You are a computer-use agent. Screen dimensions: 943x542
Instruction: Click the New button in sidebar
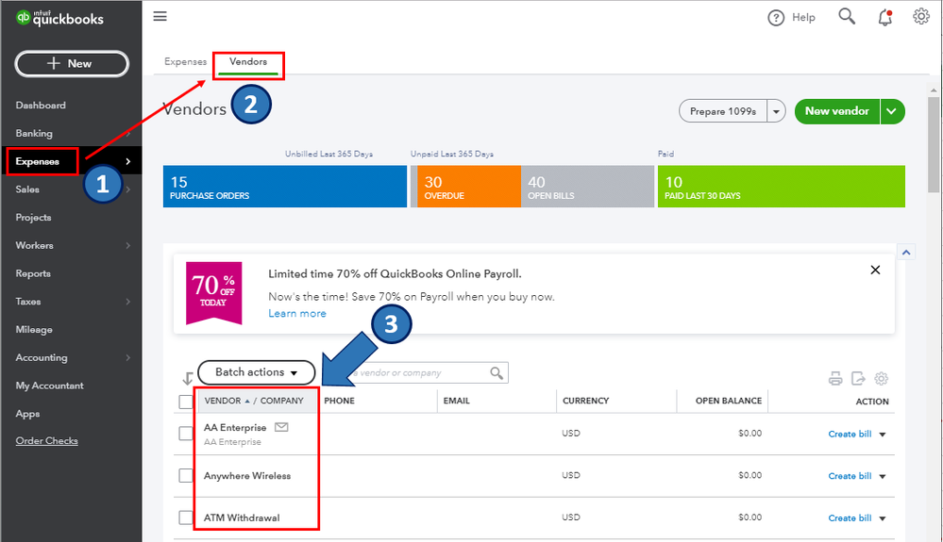pyautogui.click(x=72, y=63)
